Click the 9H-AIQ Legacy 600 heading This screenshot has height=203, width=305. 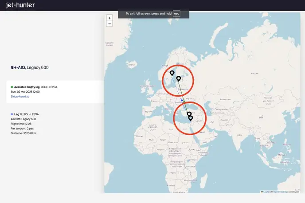(x=29, y=67)
